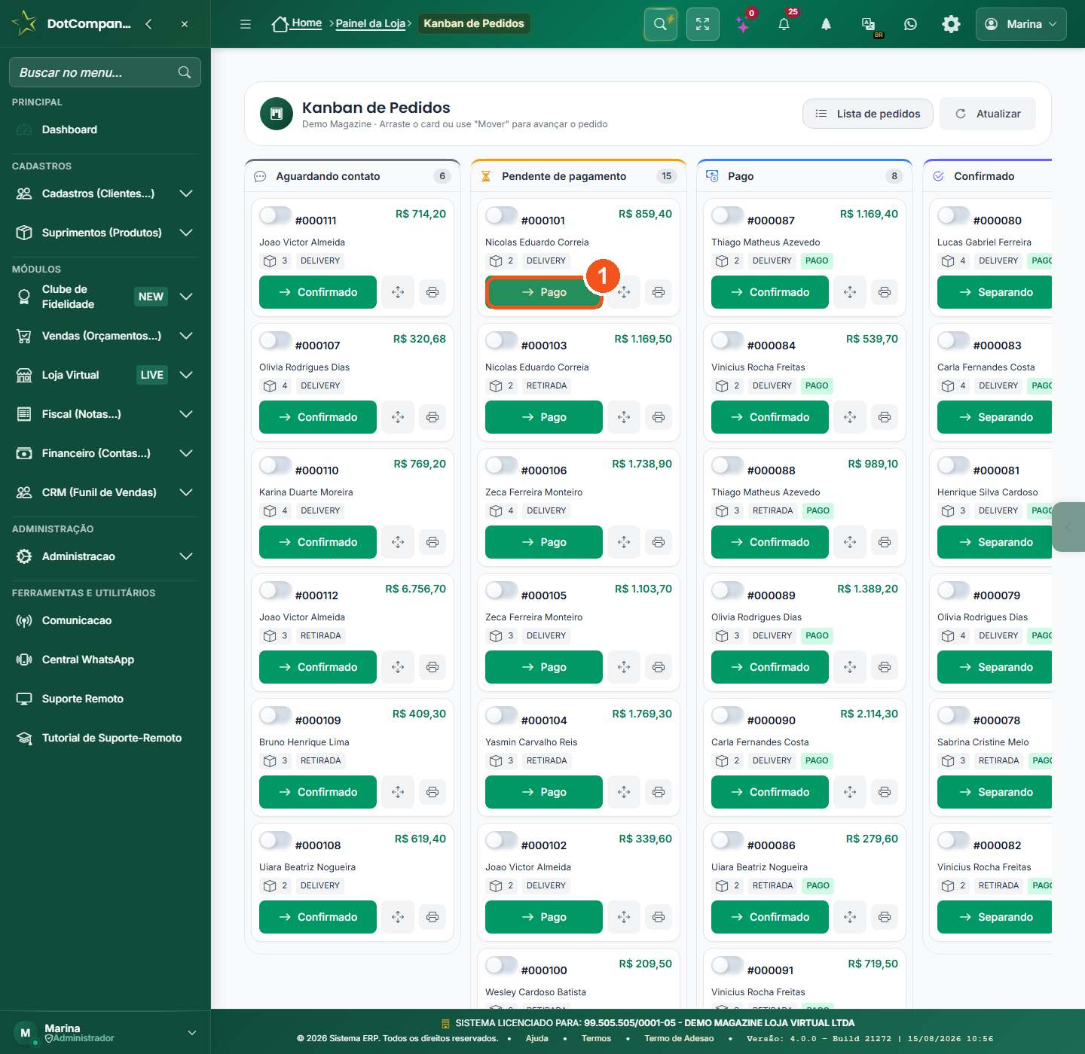Click print icon on order #000087
The height and width of the screenshot is (1054, 1085).
tap(885, 292)
